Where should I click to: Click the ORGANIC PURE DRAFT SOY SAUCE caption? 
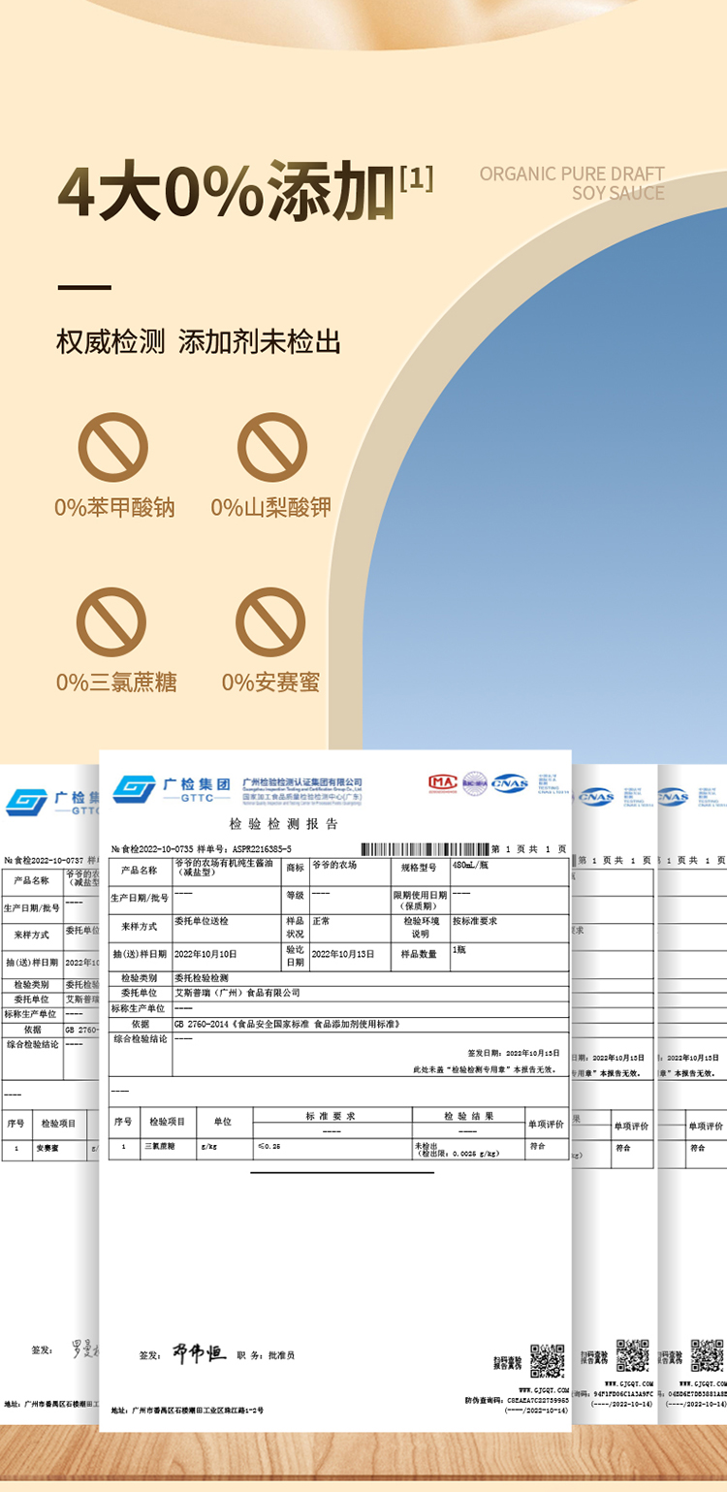click(572, 183)
